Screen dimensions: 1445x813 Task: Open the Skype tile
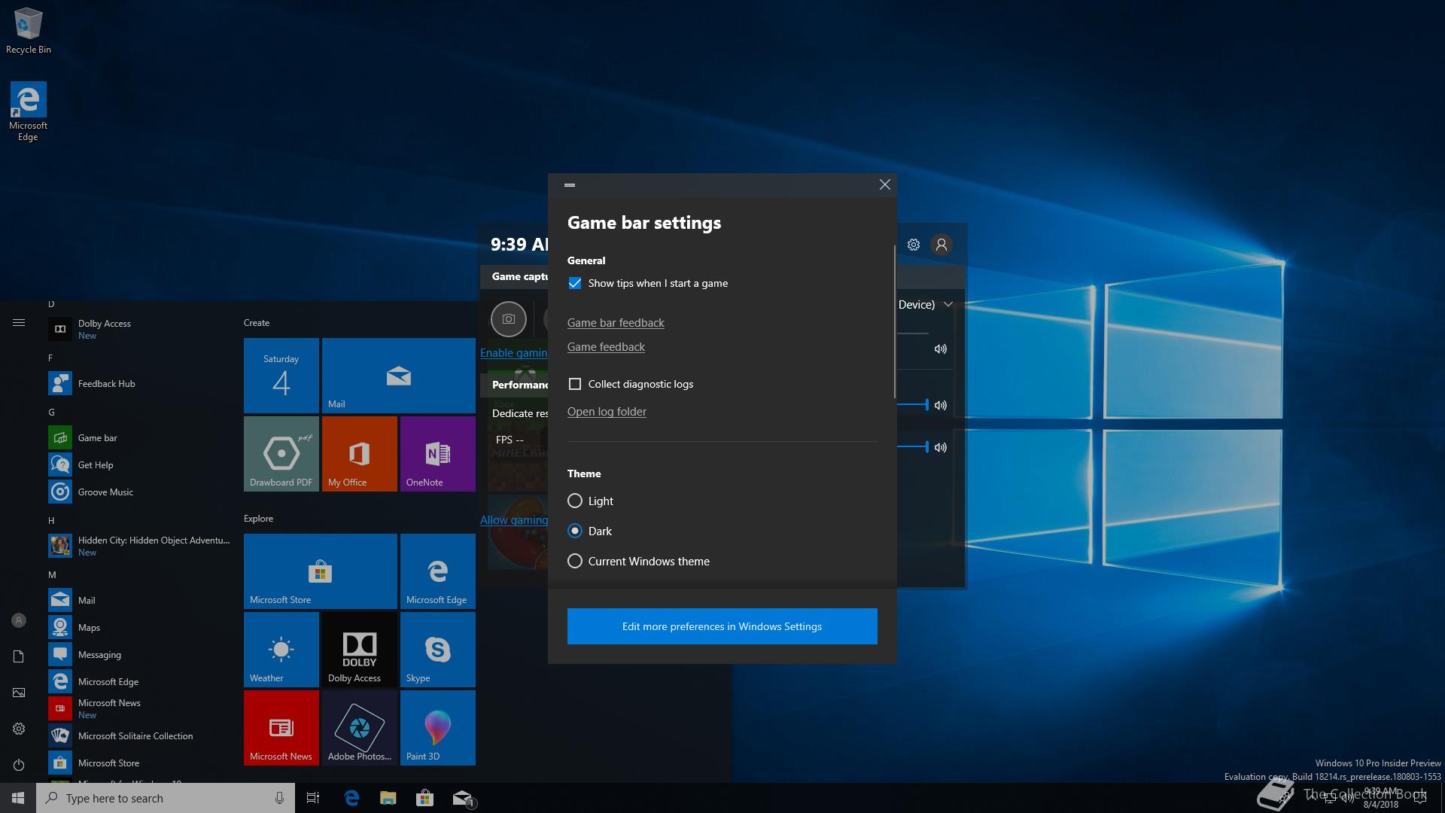[437, 649]
